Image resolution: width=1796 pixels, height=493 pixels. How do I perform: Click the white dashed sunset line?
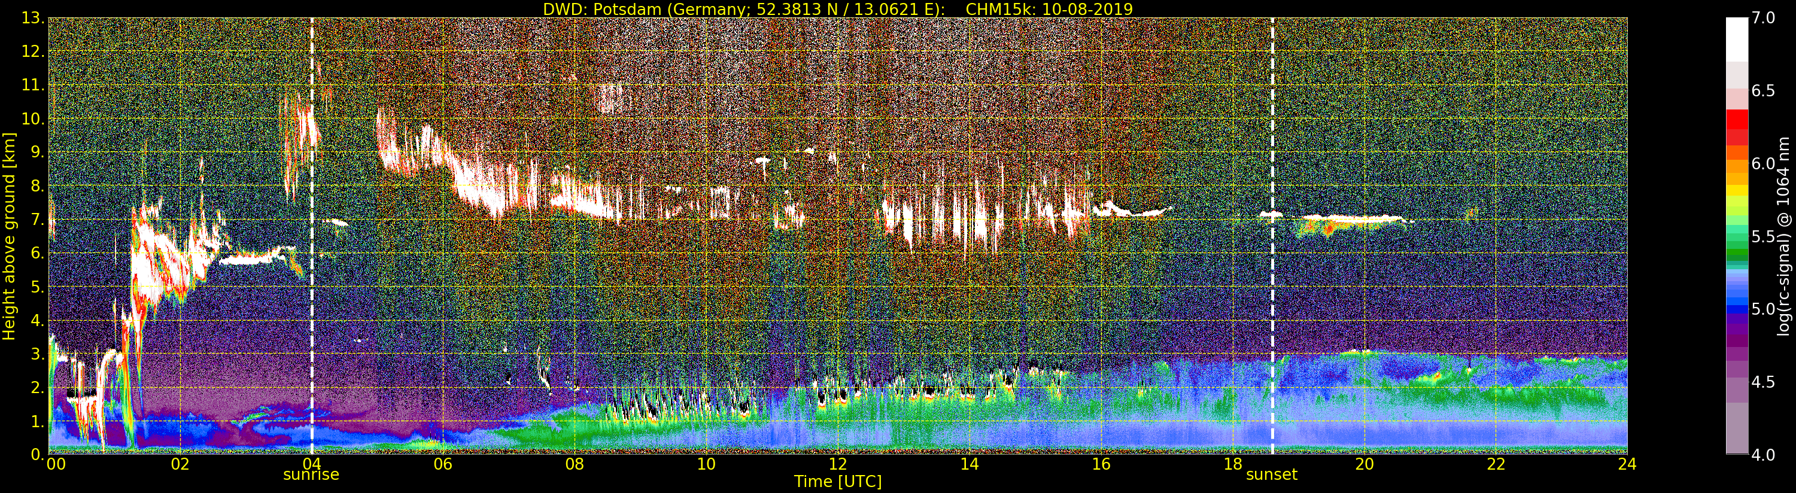pos(1272,236)
